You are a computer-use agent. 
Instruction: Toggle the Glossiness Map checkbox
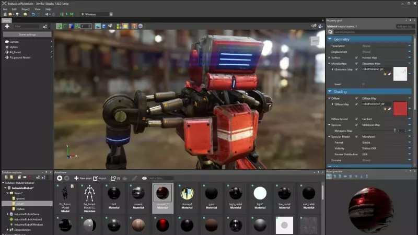356,69
